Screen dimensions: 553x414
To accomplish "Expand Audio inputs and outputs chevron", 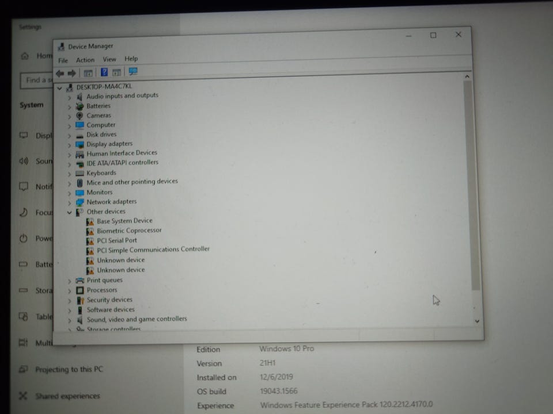I will [x=69, y=98].
